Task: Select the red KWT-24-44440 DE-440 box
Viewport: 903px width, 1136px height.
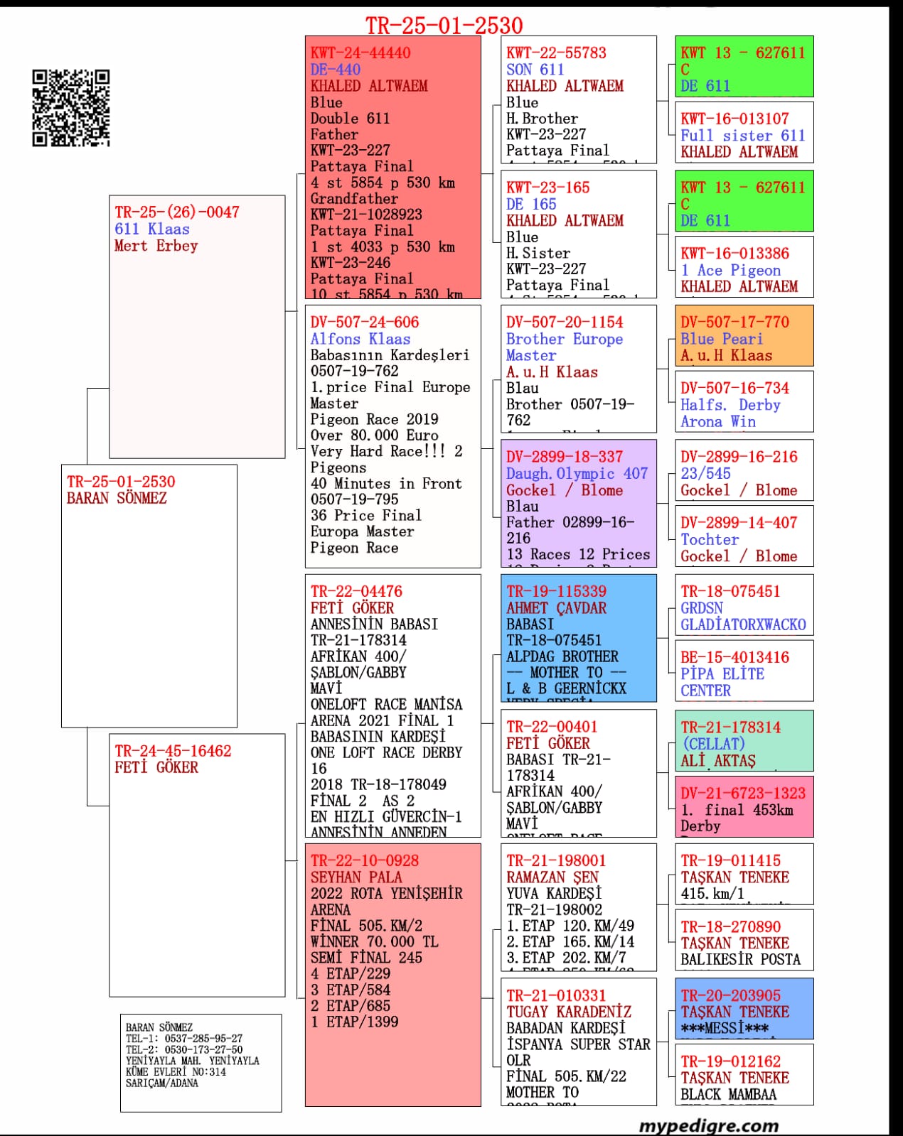Action: tap(392, 167)
